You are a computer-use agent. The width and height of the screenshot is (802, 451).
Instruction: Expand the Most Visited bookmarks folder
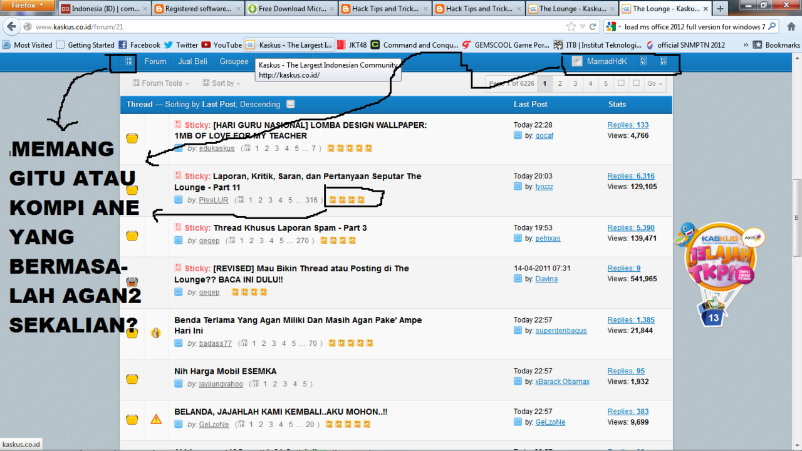pos(28,45)
